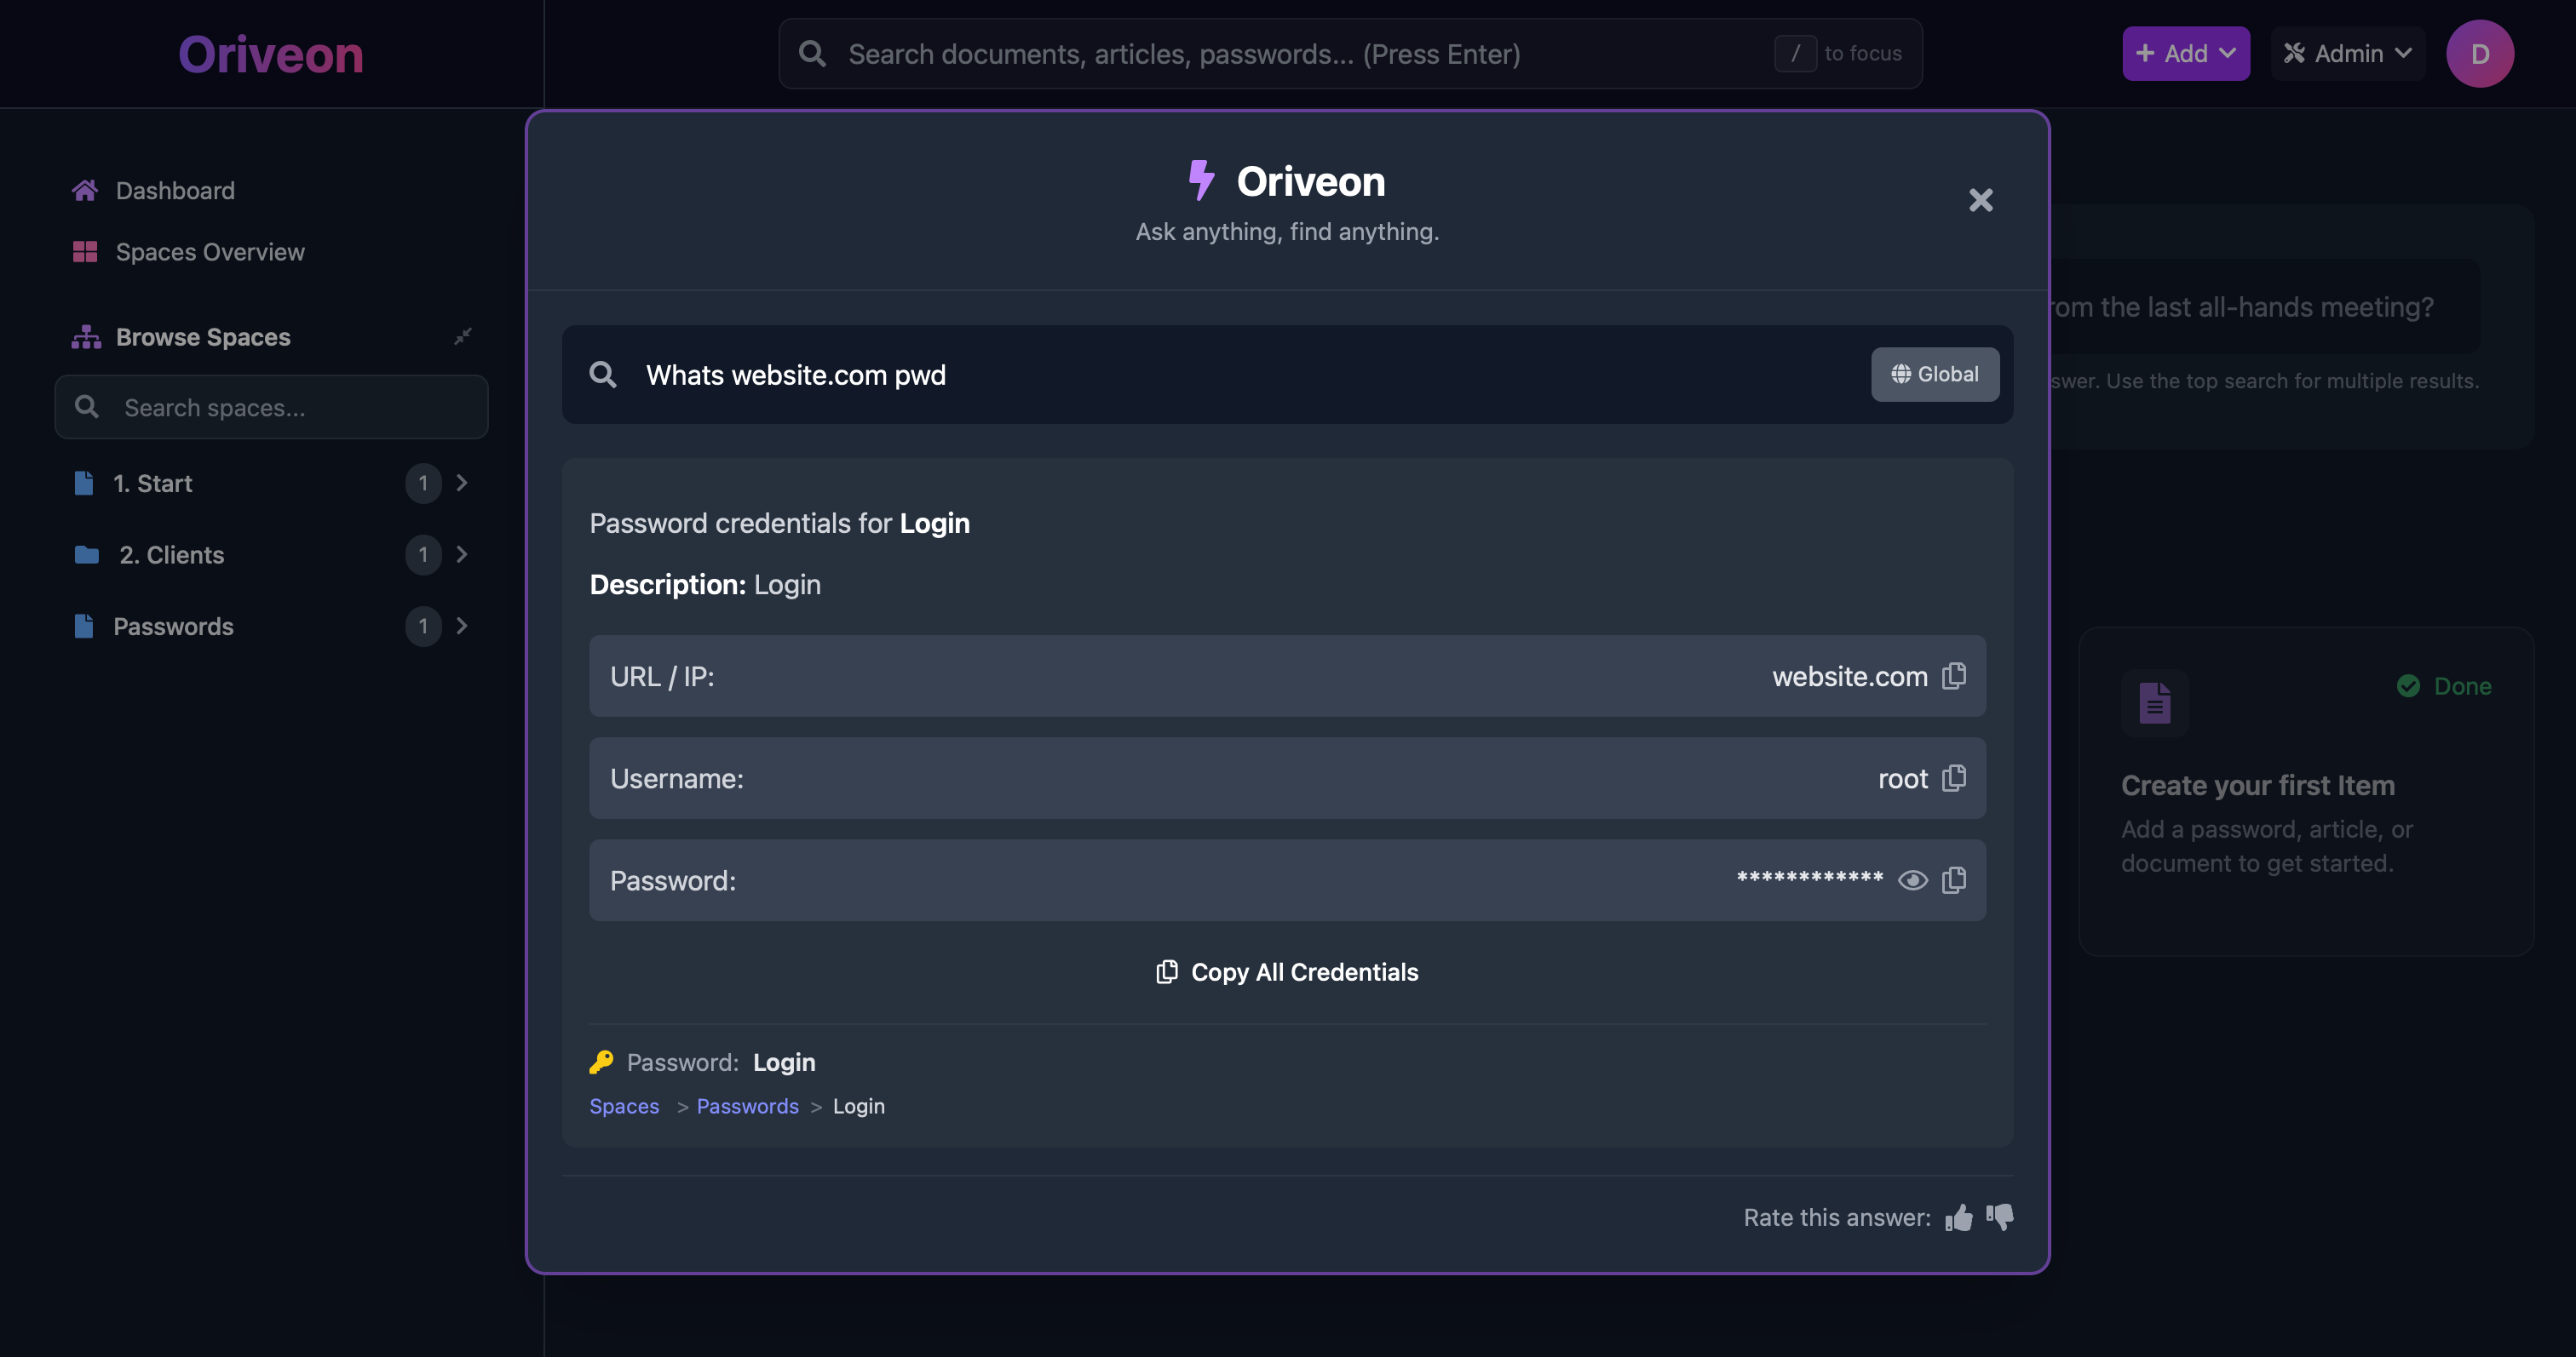This screenshot has width=2576, height=1357.
Task: Click the masked password asterisks
Action: (x=1810, y=879)
